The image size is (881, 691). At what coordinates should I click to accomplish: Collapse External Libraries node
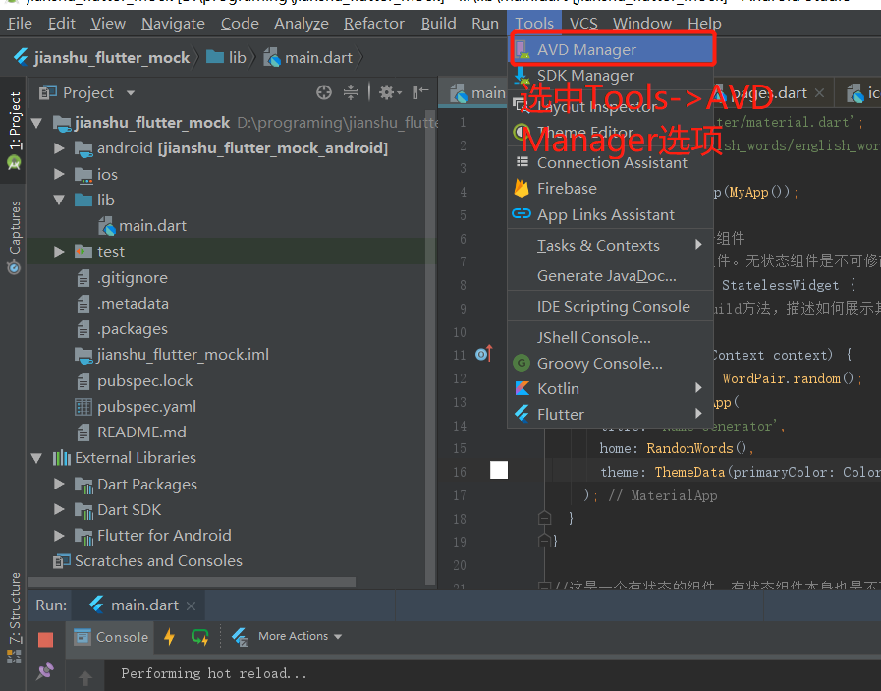[37, 458]
